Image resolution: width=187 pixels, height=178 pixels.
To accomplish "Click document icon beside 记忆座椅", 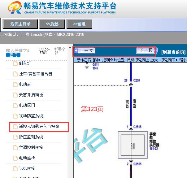I will pos(15,169).
